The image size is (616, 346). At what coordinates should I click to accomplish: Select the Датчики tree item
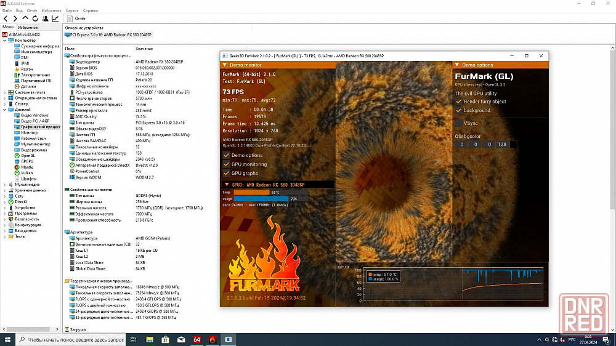(28, 86)
